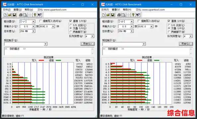Click New file icon in right window toolbar

point(103,15)
